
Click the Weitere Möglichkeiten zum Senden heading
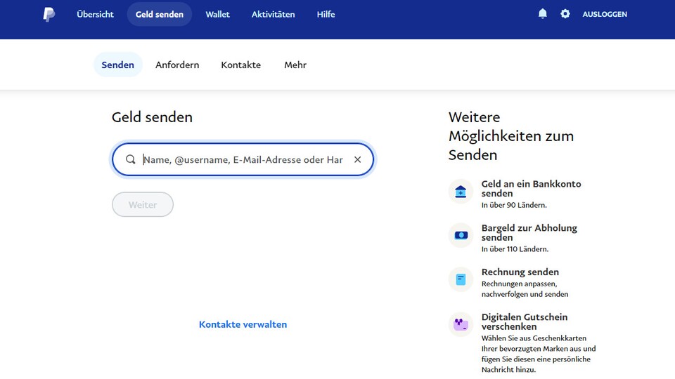(x=511, y=135)
